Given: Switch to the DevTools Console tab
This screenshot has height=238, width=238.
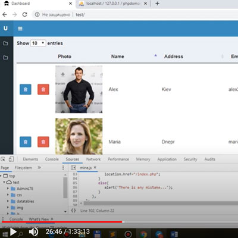Looking at the screenshot, I should (52, 159).
